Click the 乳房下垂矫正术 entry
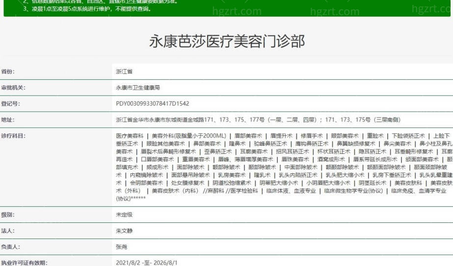This screenshot has width=453, height=266. point(392,175)
